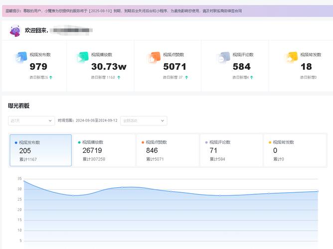Select the 视频发布数 205 chart tab
333x249 pixels.
point(40,150)
